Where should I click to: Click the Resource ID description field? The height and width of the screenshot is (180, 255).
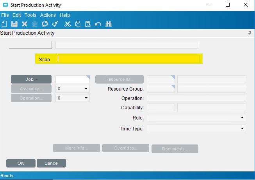pos(212,79)
